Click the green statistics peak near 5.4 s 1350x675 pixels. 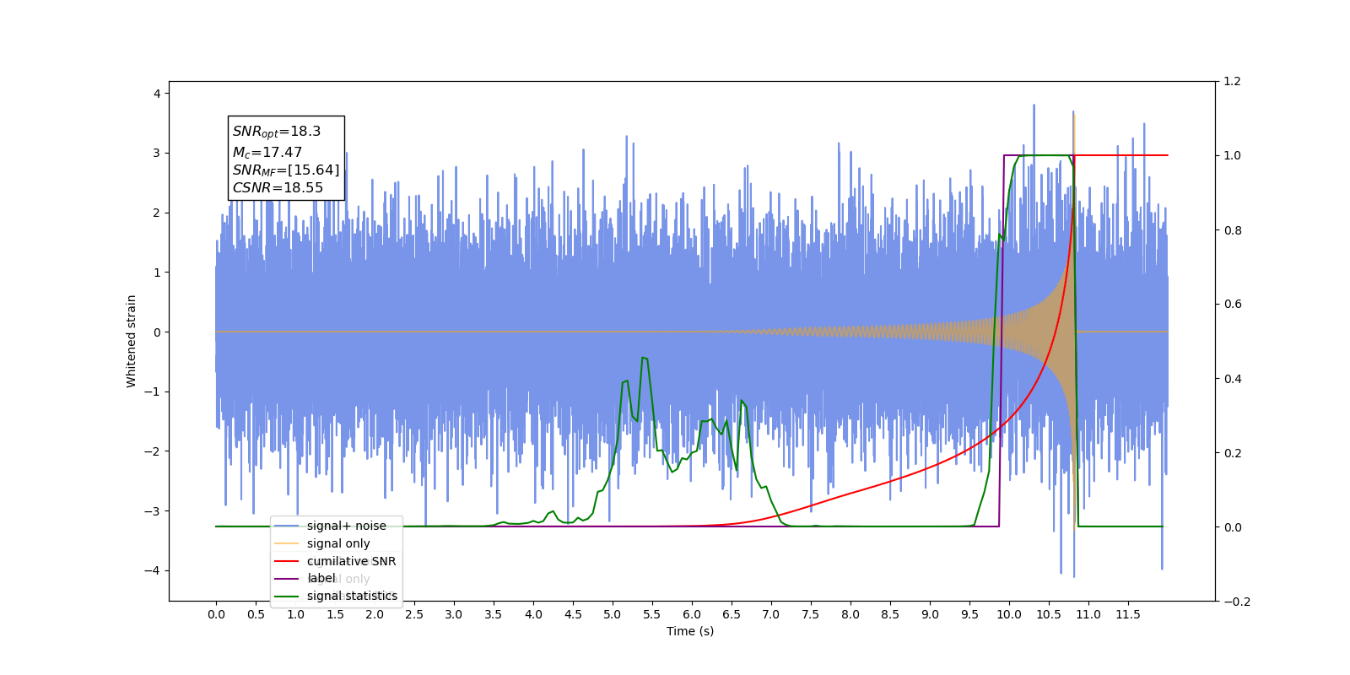point(644,358)
